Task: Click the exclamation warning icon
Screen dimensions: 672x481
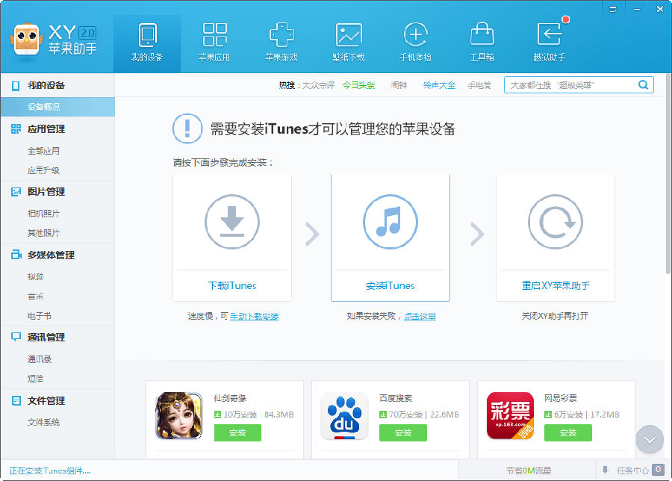Action: click(x=187, y=128)
